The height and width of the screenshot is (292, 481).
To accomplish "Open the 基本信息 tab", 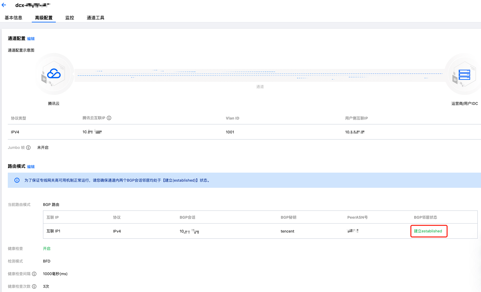I will click(x=13, y=18).
